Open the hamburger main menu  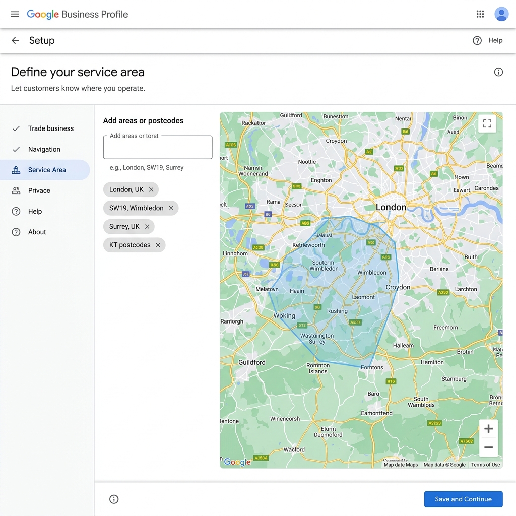[x=15, y=14]
